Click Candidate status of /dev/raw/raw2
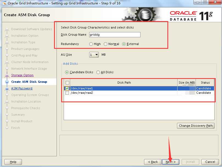222x167 pixels. pyautogui.click(x=203, y=93)
